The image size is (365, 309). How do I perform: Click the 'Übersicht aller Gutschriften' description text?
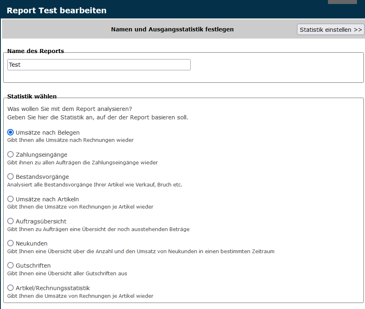67,274
